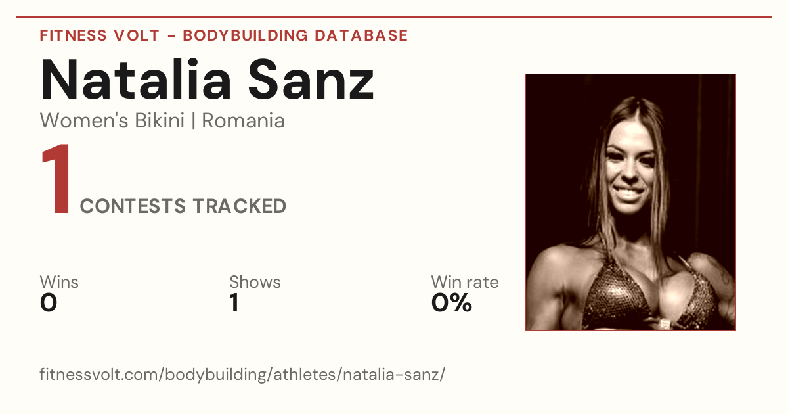The image size is (788, 414).
Task: Click the Wins value of zero
Action: tap(49, 303)
